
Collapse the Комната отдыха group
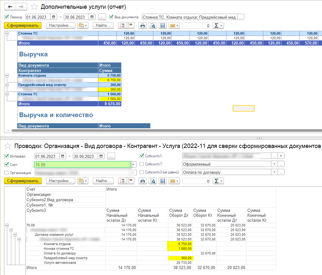[x=7, y=75]
